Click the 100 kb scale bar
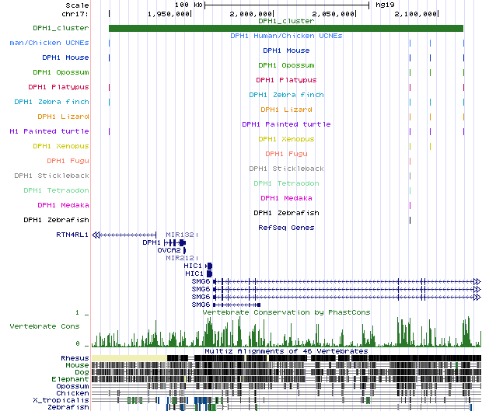The width and height of the screenshot is (482, 411). (x=286, y=5)
